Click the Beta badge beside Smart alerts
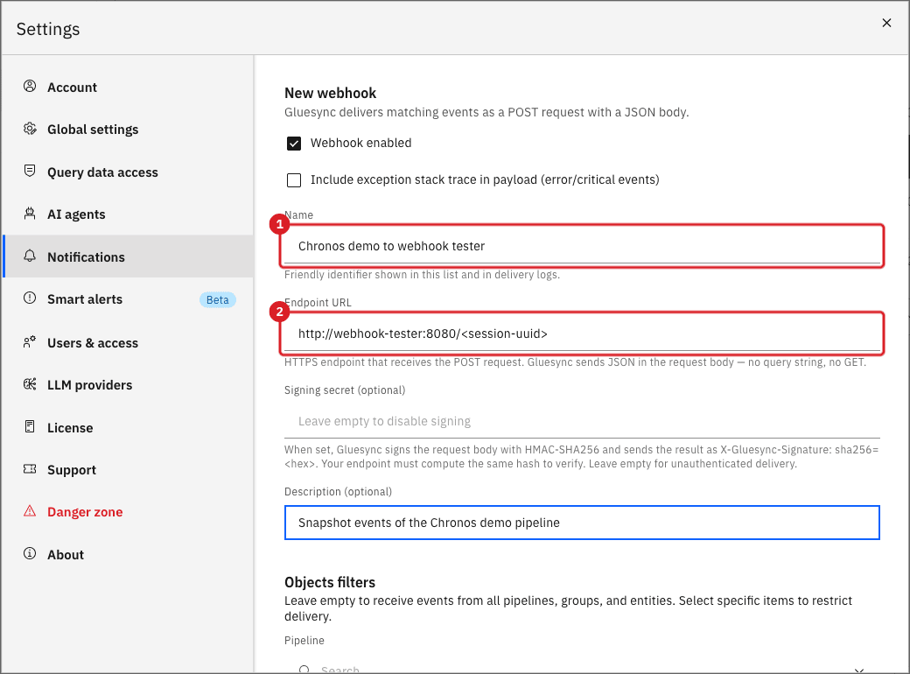Image resolution: width=910 pixels, height=674 pixels. (218, 299)
